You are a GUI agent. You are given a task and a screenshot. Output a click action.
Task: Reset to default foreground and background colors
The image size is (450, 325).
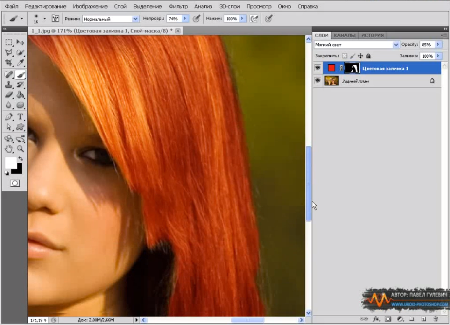pyautogui.click(x=6, y=173)
